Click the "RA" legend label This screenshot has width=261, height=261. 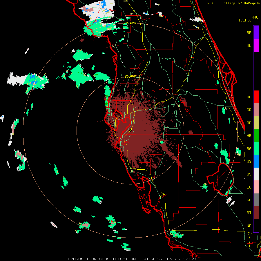pos(249,149)
